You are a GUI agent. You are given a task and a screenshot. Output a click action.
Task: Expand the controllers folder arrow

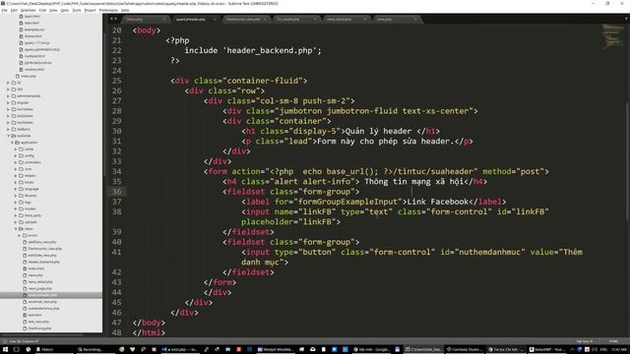click(16, 162)
